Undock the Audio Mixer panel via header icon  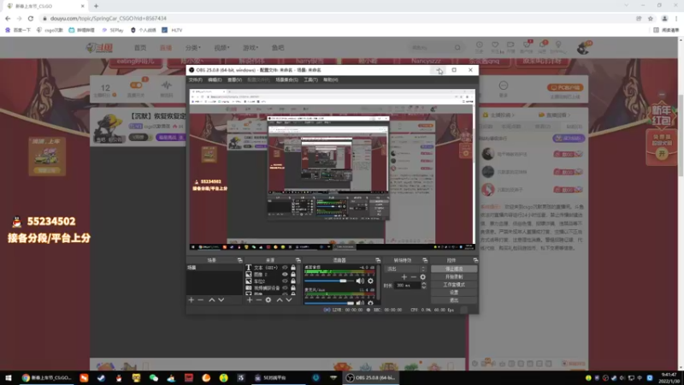378,260
